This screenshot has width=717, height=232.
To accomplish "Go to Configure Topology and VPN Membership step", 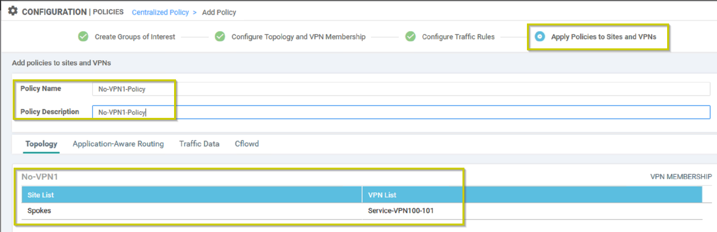I will 298,37.
